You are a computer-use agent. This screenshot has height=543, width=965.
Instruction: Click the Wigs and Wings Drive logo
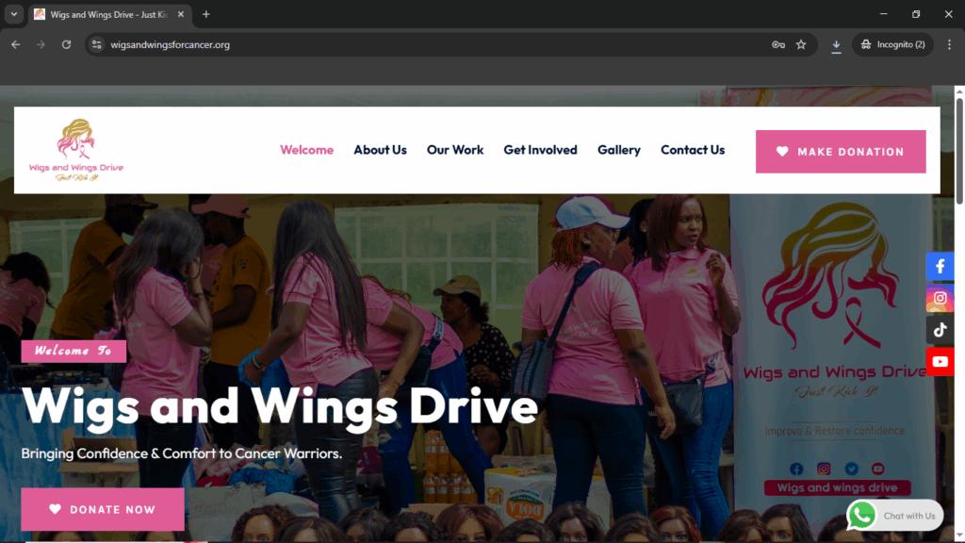tap(76, 151)
